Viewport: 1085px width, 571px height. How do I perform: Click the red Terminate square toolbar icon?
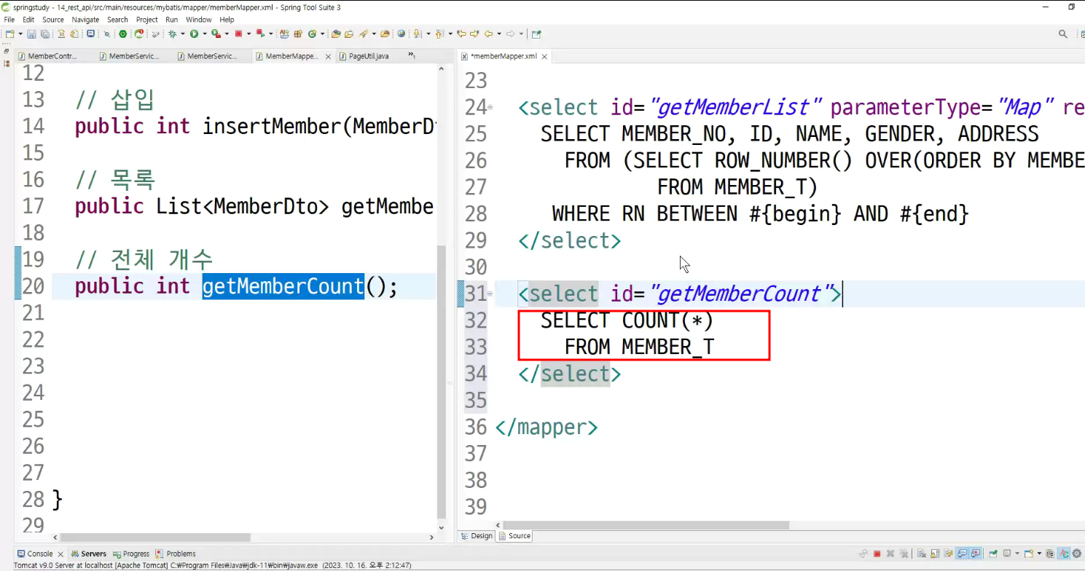click(238, 34)
